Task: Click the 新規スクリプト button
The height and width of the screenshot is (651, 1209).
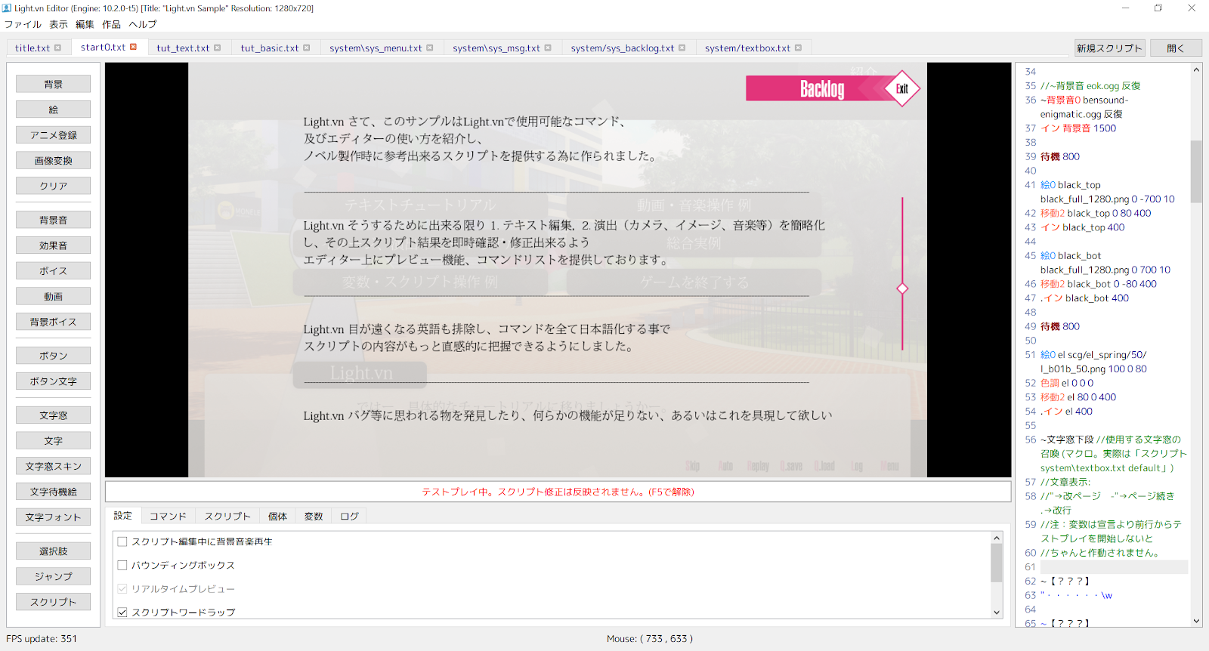Action: point(1109,48)
